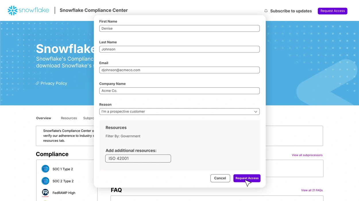This screenshot has height=201, width=359.
Task: Switch to the Overview tab
Action: click(x=44, y=118)
